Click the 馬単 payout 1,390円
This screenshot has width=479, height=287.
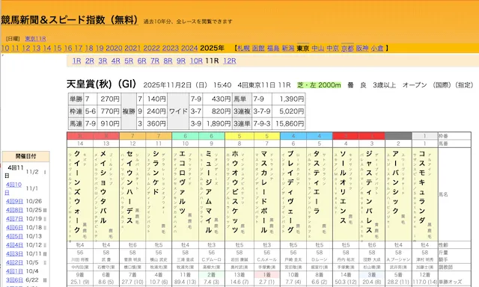coord(292,99)
